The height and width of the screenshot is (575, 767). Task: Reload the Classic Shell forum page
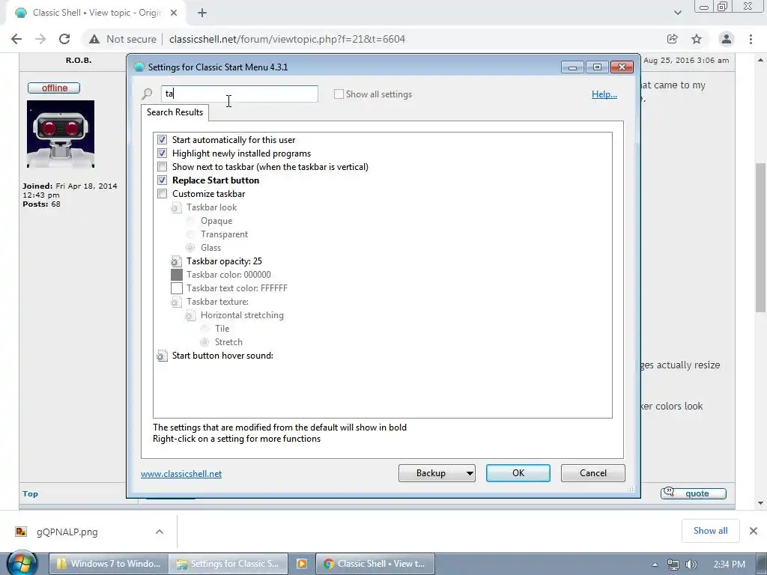pyautogui.click(x=64, y=39)
